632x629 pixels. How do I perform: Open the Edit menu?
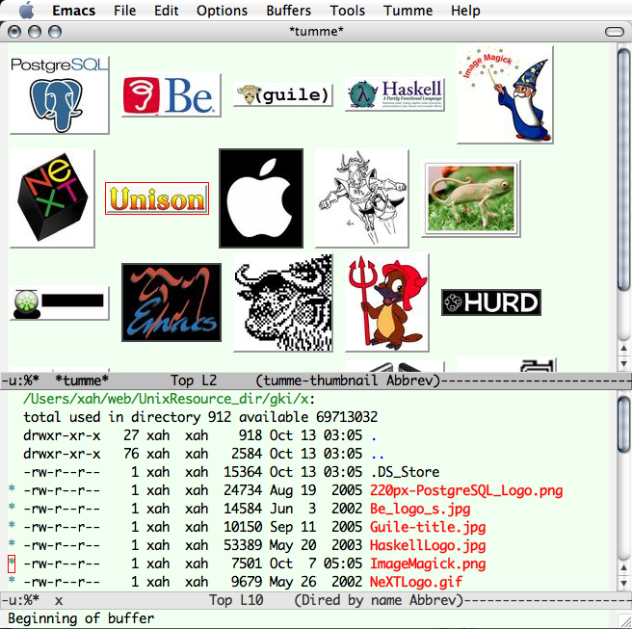point(166,11)
